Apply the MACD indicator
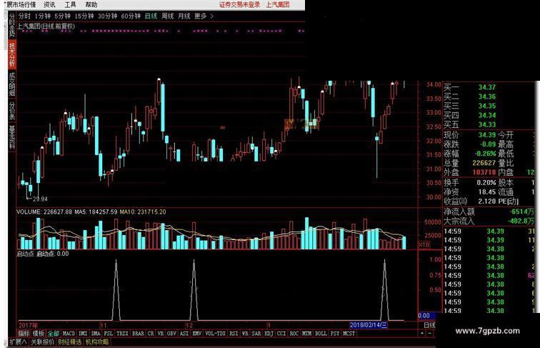 [x=69, y=334]
